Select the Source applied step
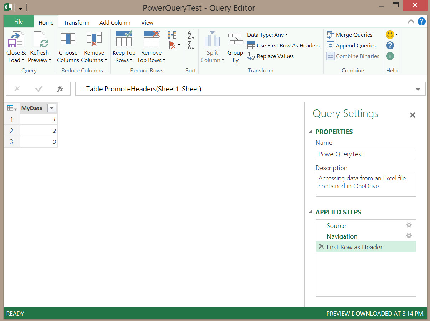The image size is (430, 321). 366,225
